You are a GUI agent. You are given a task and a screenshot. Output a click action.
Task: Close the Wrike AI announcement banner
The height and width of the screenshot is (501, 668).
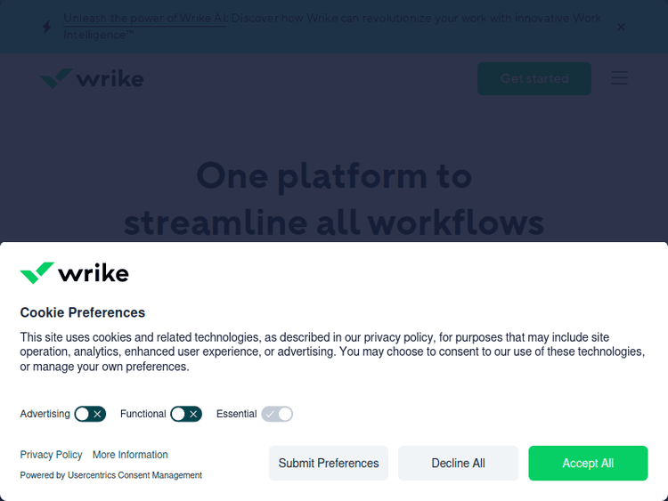point(621,27)
